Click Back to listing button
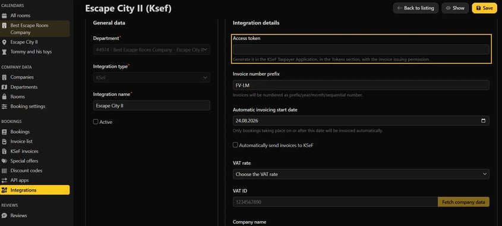The width and height of the screenshot is (502, 226). pyautogui.click(x=415, y=8)
